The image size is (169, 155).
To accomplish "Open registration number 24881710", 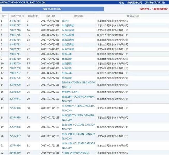I will pos(15,59).
